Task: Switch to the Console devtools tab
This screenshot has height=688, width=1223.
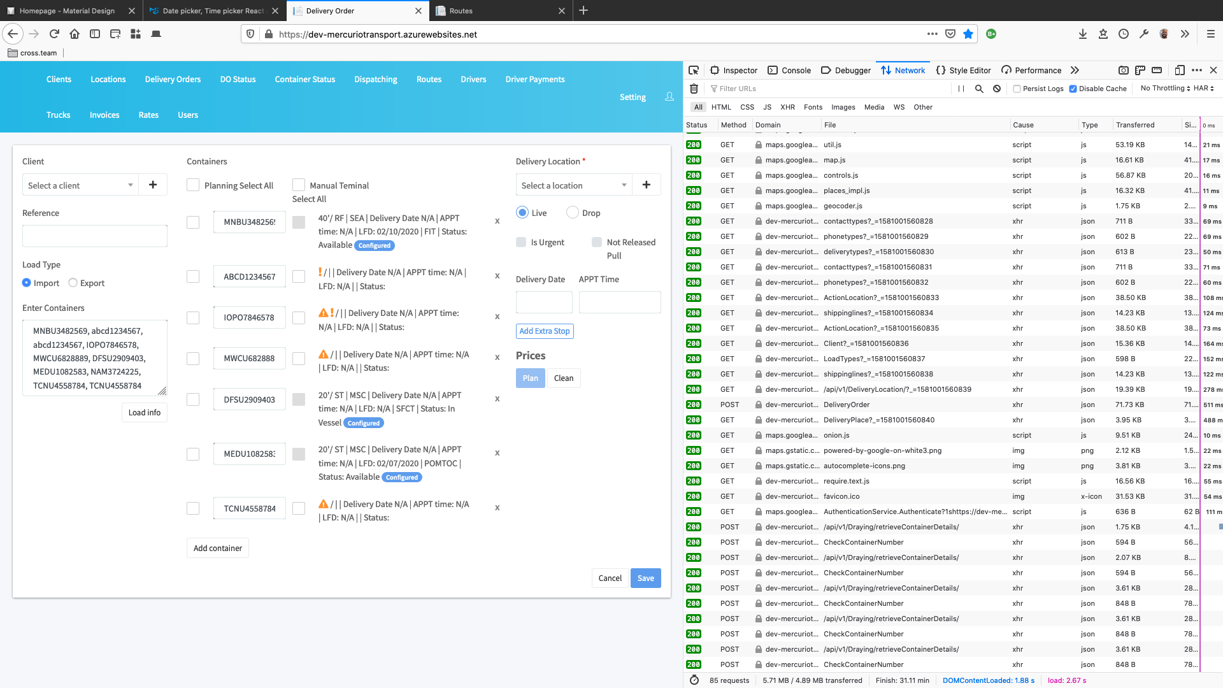Action: (x=790, y=70)
